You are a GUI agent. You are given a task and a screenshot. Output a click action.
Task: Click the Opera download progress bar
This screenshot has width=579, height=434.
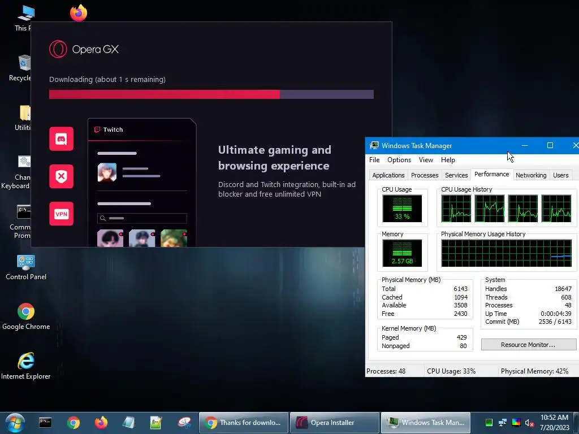point(211,94)
